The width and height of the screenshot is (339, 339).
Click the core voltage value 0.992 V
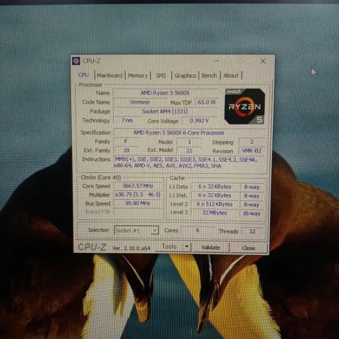point(199,120)
